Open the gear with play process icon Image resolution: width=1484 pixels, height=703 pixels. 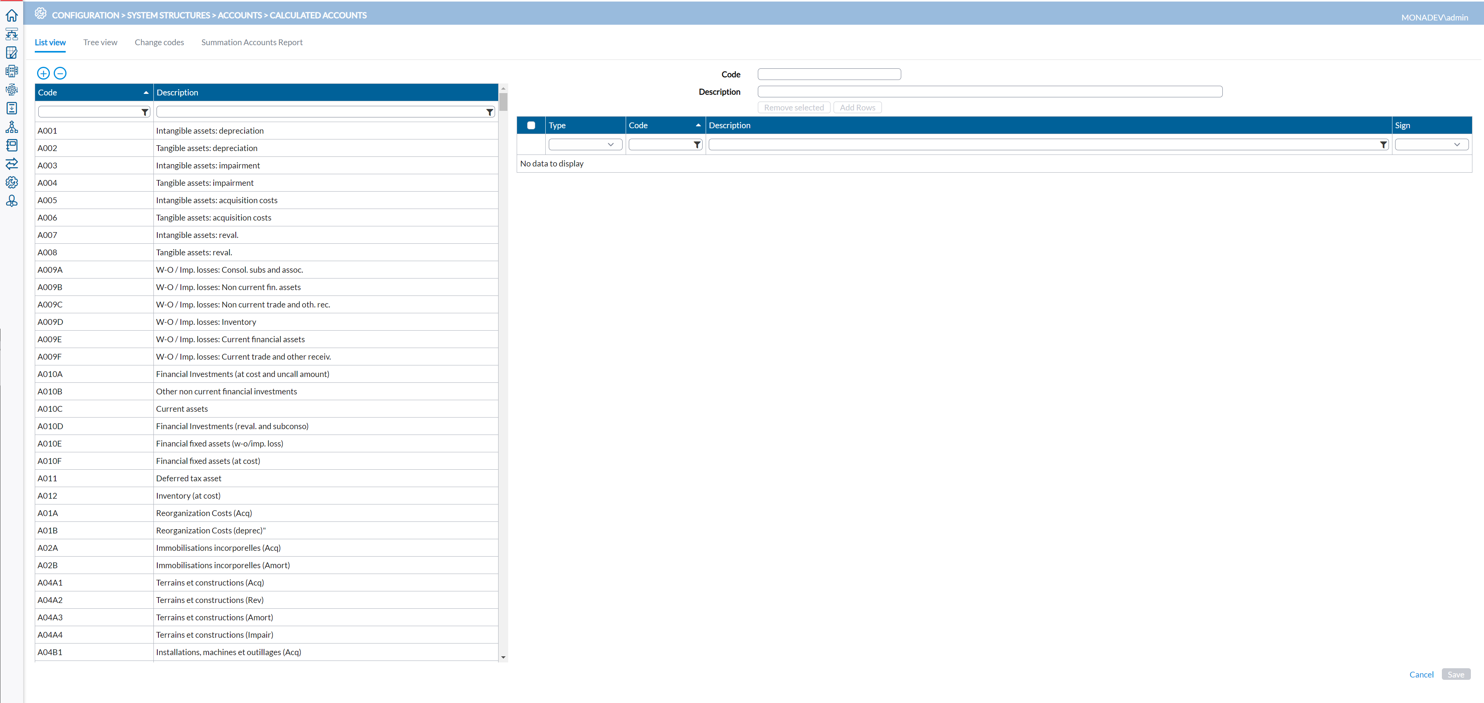12,90
